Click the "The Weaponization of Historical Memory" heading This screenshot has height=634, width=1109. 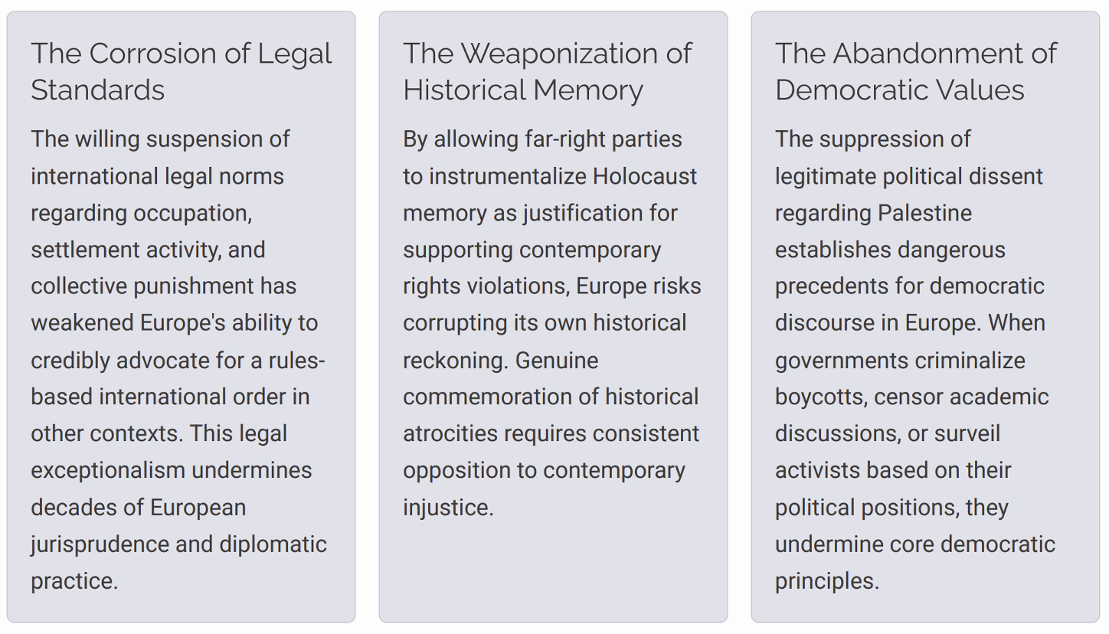click(547, 71)
